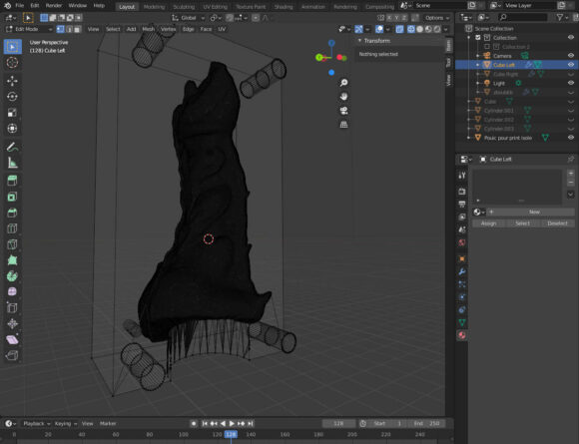Open the Mesh menu in viewport header
Image resolution: width=579 pixels, height=444 pixels.
pos(149,29)
